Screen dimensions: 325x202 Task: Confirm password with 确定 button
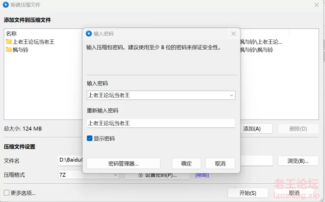pyautogui.click(x=186, y=163)
